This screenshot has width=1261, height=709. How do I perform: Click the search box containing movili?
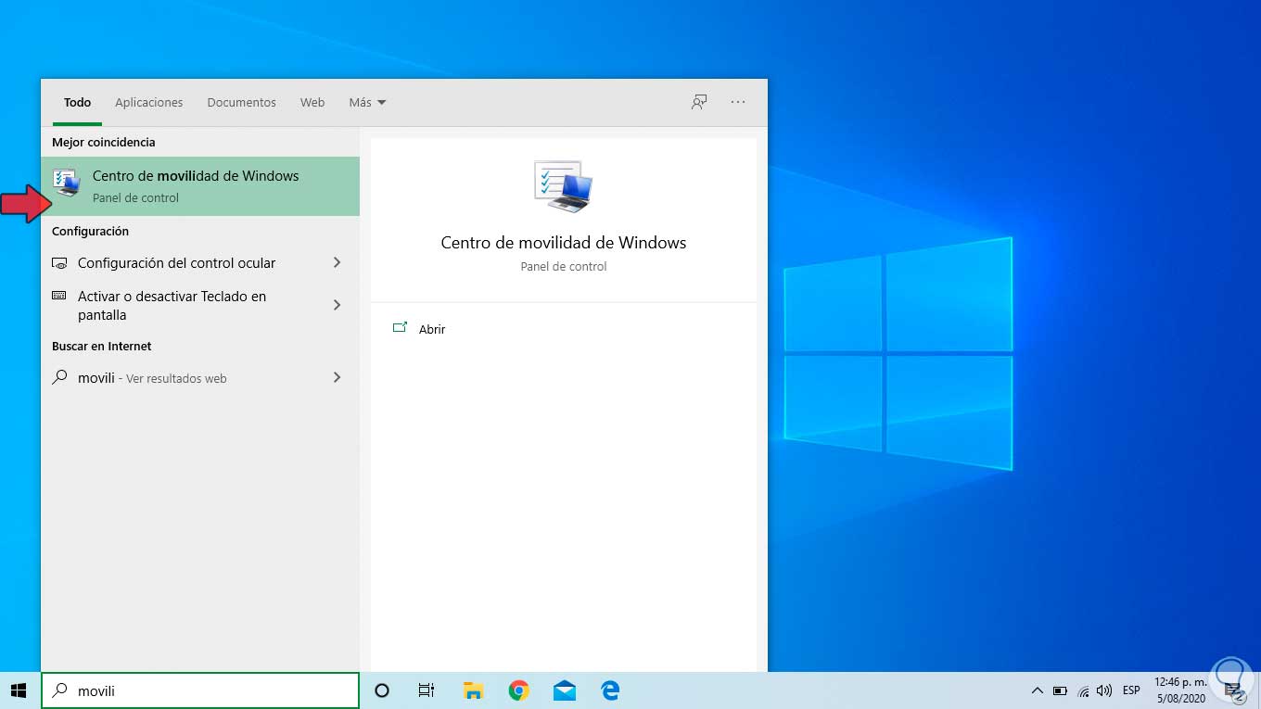(x=200, y=690)
